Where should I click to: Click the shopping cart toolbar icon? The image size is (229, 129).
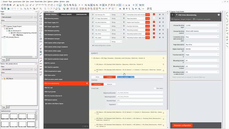coord(140,5)
